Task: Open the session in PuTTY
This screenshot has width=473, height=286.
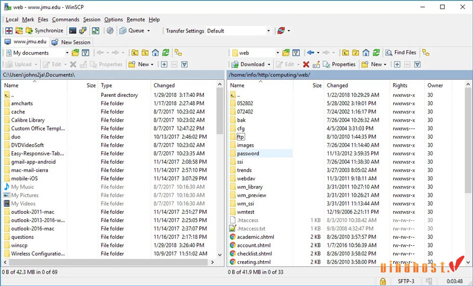Action: 83,31
